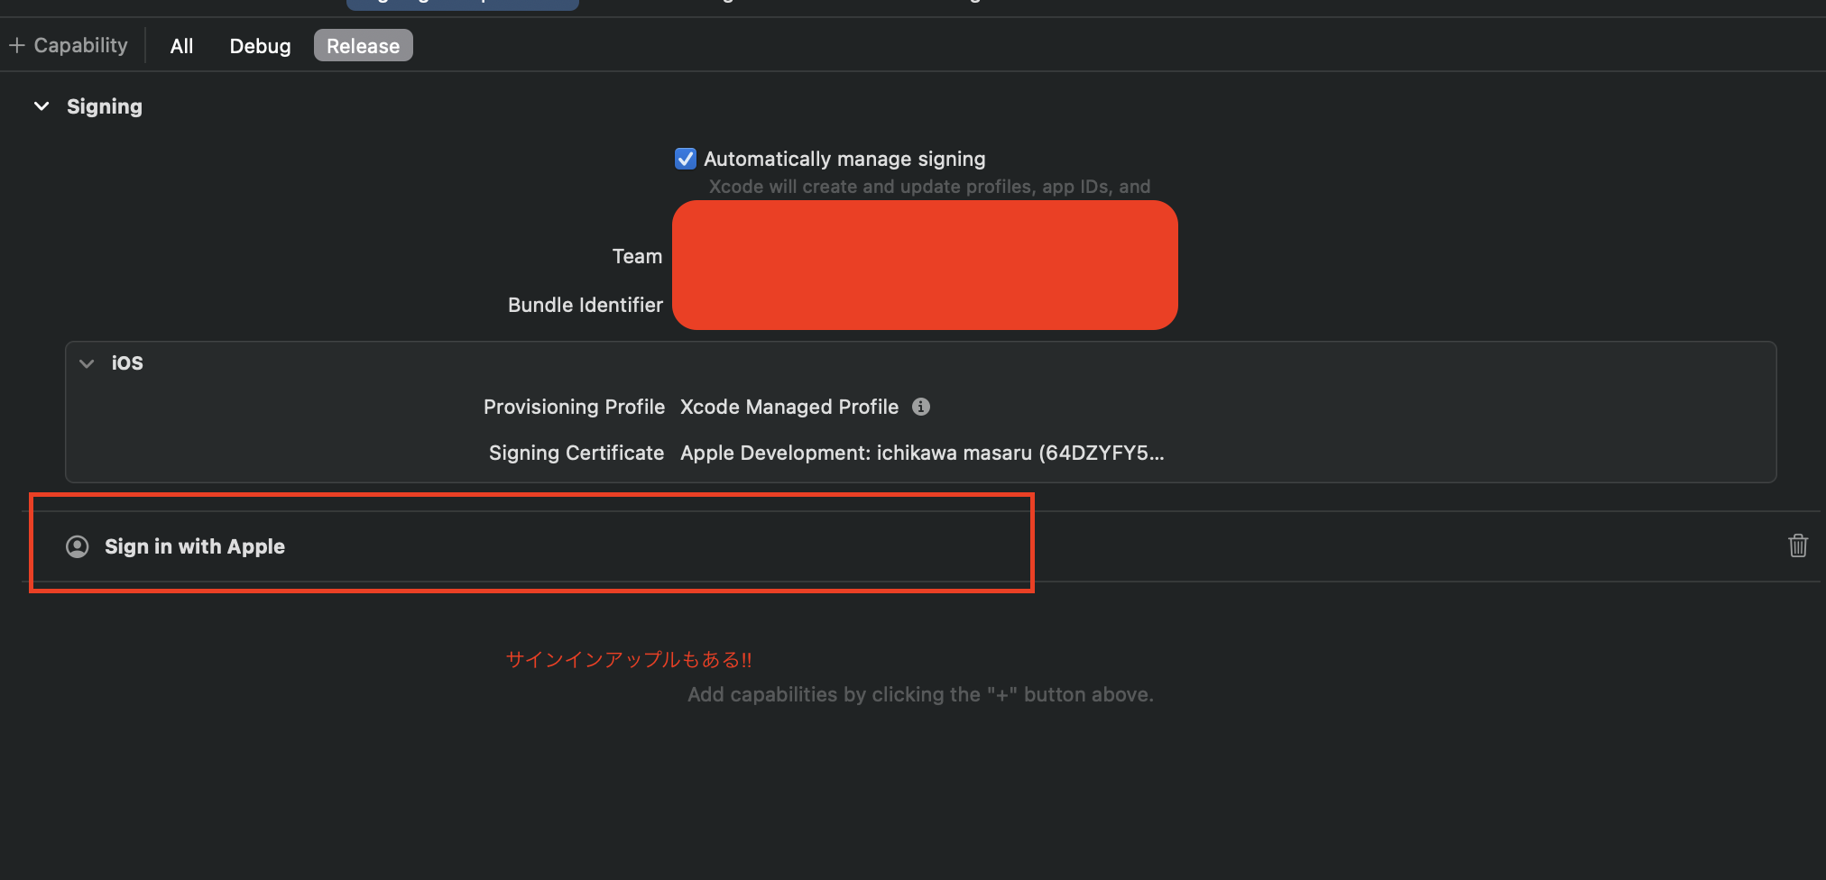Click the iOS header label
The width and height of the screenshot is (1826, 880).
click(x=127, y=362)
